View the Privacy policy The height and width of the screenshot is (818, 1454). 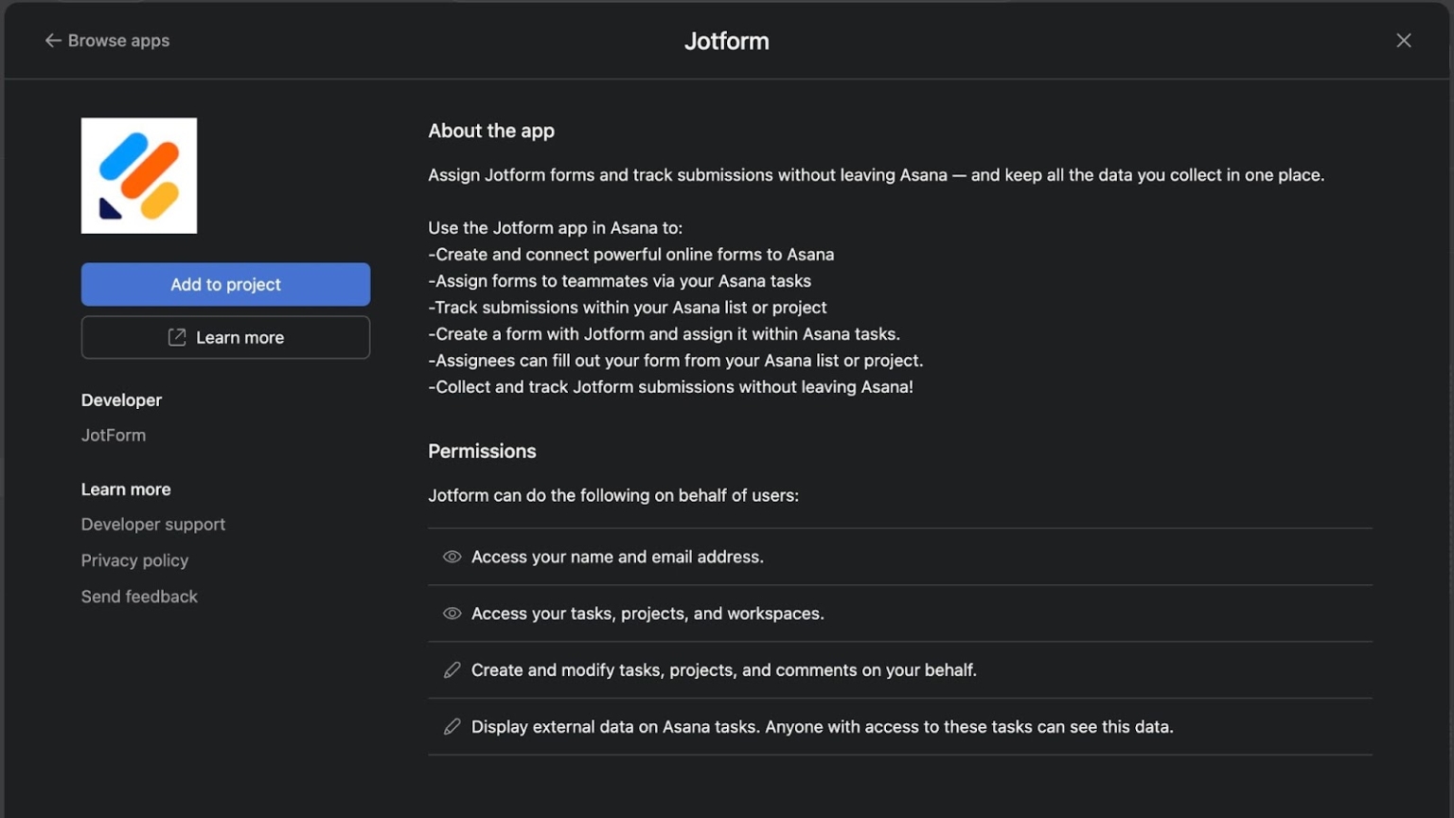coord(134,560)
